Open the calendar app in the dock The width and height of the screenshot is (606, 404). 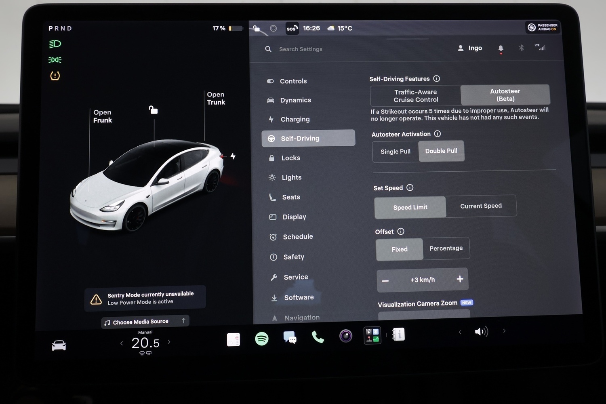234,339
